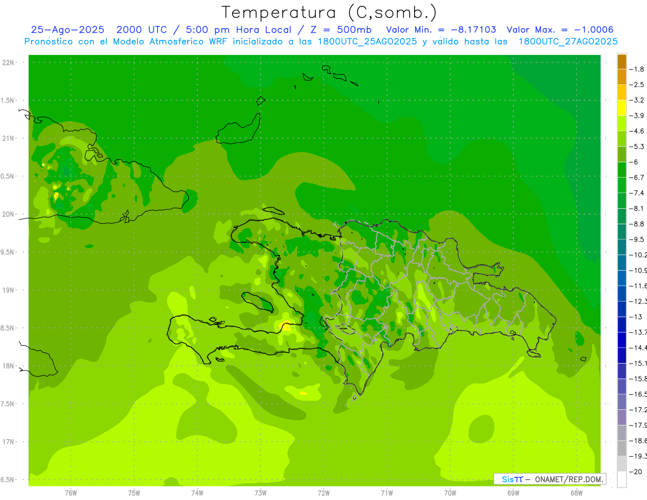Screen dimensions: 647x500
Task: Click the chart title Temperatura (C,somb.)
Action: 329,12
